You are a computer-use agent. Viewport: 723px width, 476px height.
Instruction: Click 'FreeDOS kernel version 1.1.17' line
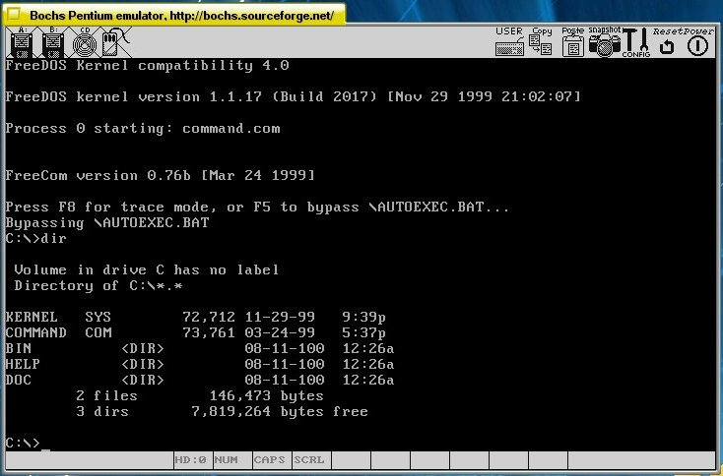click(x=293, y=96)
